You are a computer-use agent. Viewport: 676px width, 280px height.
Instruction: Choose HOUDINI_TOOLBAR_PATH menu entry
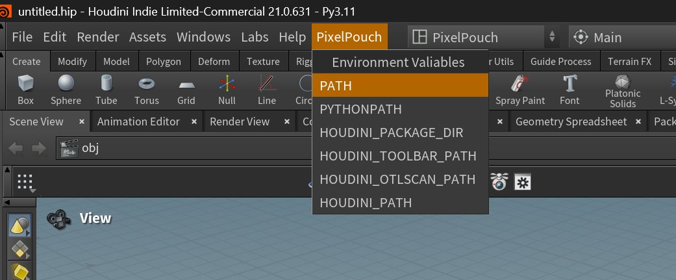(400, 156)
